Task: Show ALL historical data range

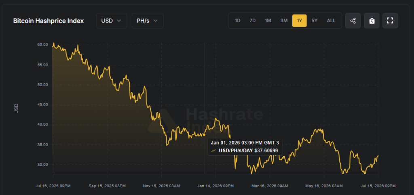Action: coord(331,21)
